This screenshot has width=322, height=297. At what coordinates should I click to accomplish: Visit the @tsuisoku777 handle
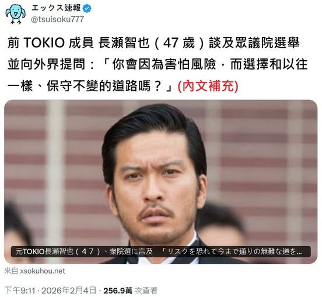[x=57, y=19]
